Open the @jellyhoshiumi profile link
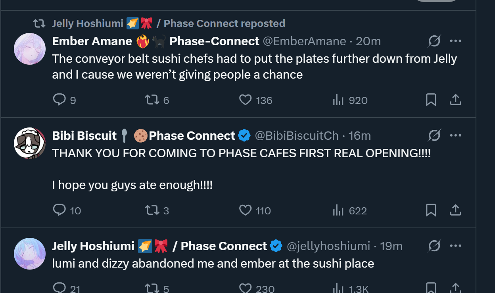The width and height of the screenshot is (495, 293). 328,246
